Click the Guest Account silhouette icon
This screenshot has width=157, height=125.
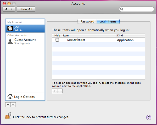click(10, 41)
